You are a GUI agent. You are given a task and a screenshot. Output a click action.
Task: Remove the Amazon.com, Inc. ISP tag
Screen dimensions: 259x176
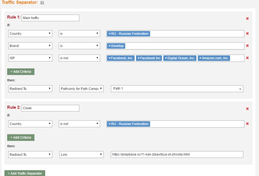[x=200, y=58]
